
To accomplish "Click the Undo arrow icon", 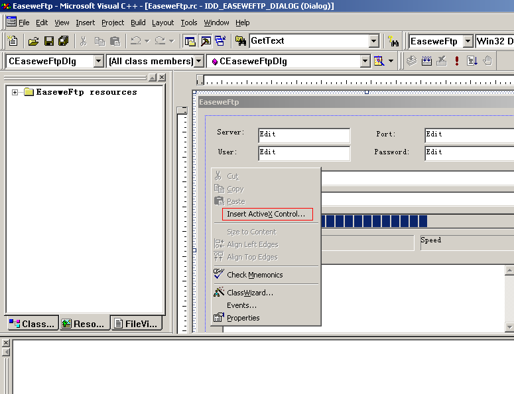I will tap(136, 41).
